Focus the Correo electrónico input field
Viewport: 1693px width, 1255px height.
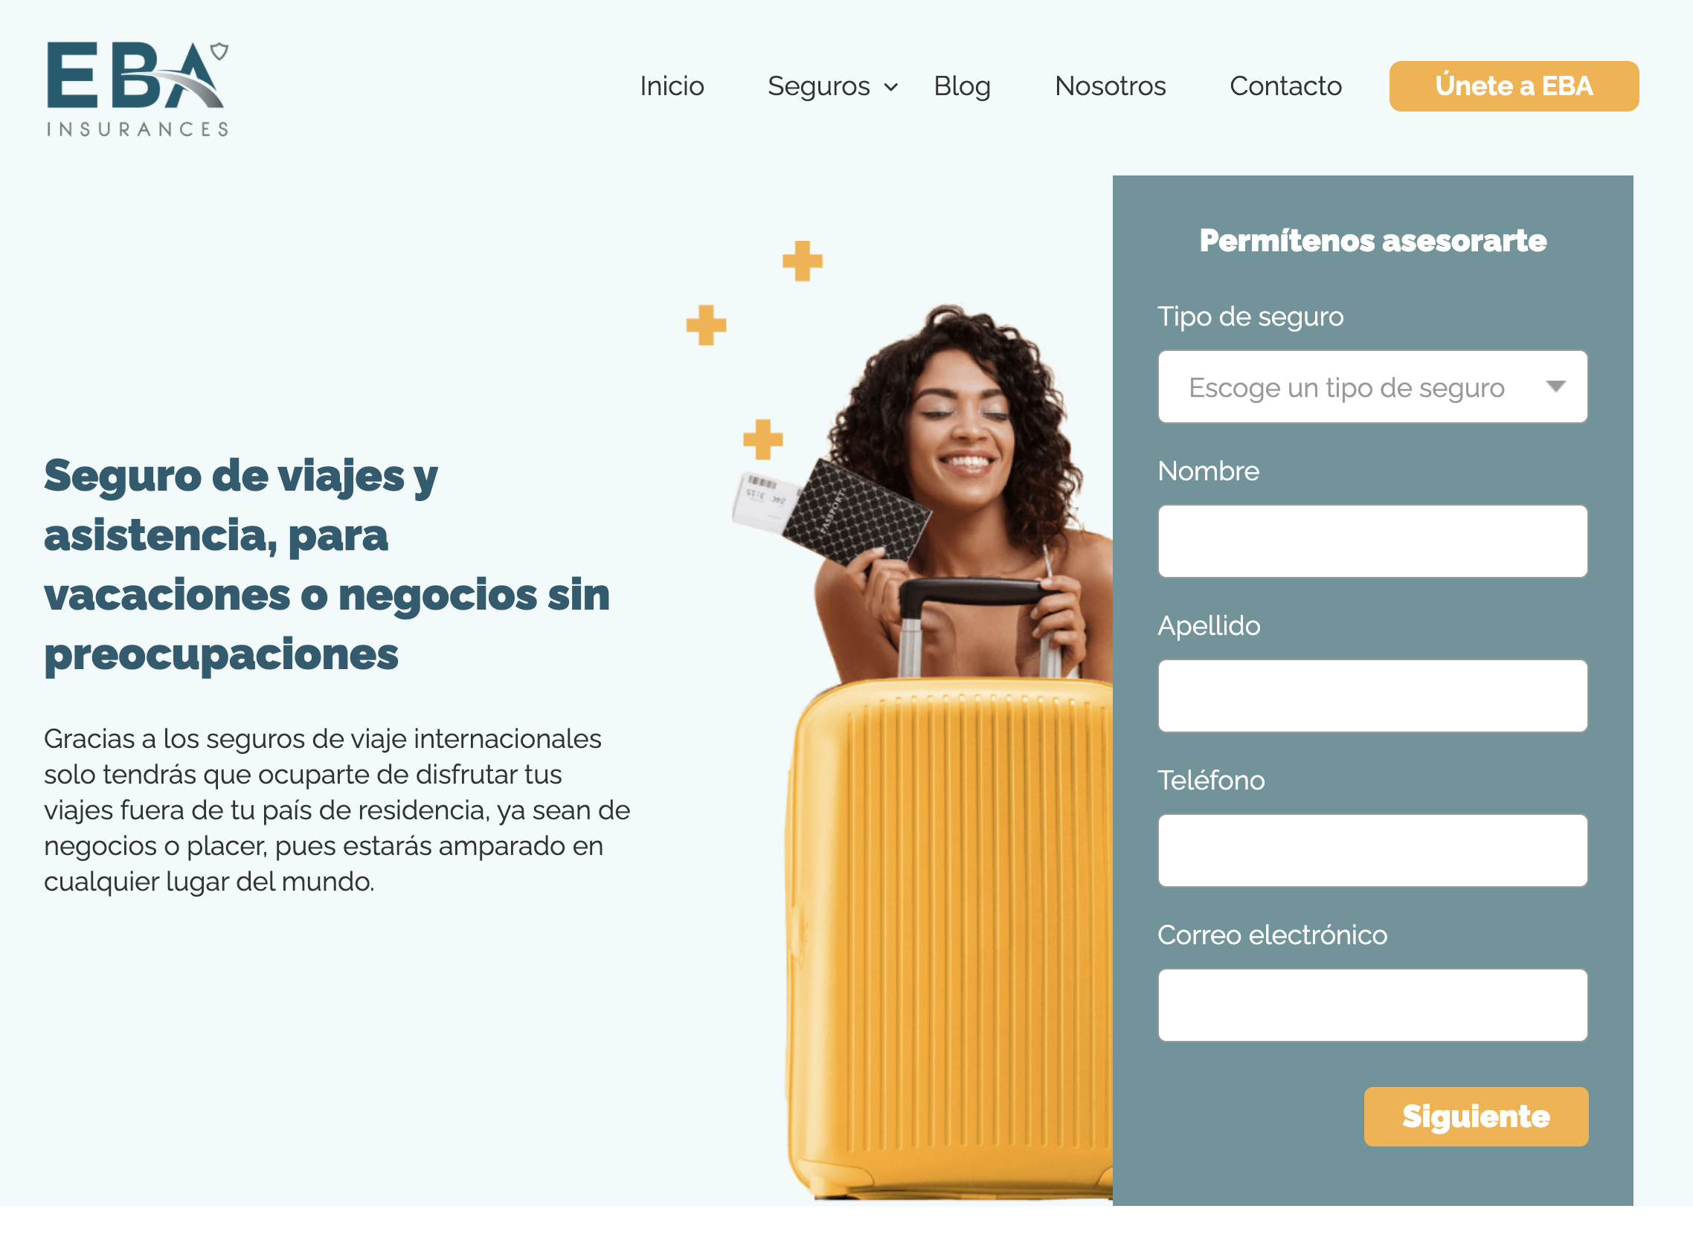pos(1372,1005)
